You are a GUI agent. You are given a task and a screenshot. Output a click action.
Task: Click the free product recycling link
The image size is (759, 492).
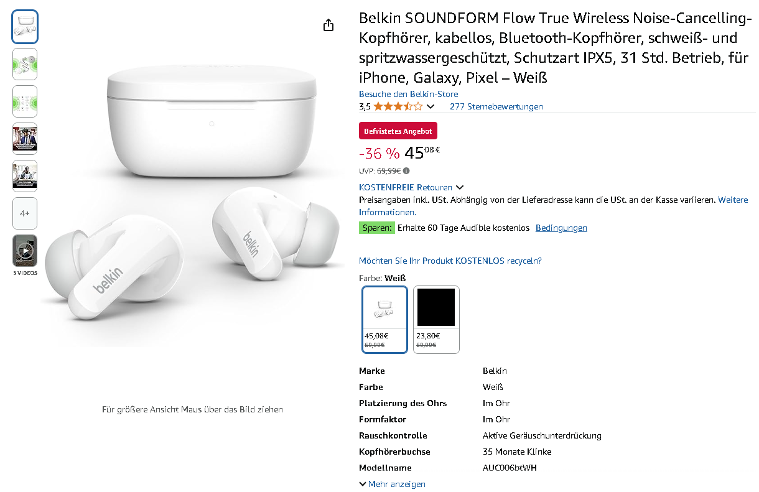tap(450, 261)
